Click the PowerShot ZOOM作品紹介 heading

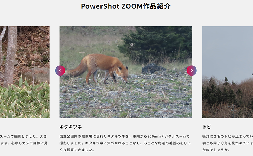[x=126, y=6]
